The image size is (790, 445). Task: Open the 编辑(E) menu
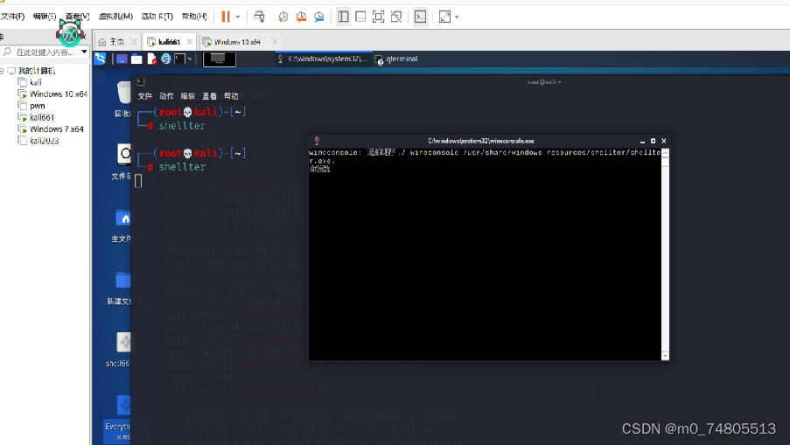(45, 17)
